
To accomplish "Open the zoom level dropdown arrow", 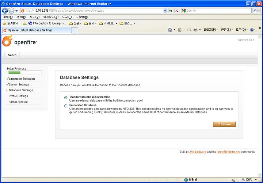I will pos(256,180).
